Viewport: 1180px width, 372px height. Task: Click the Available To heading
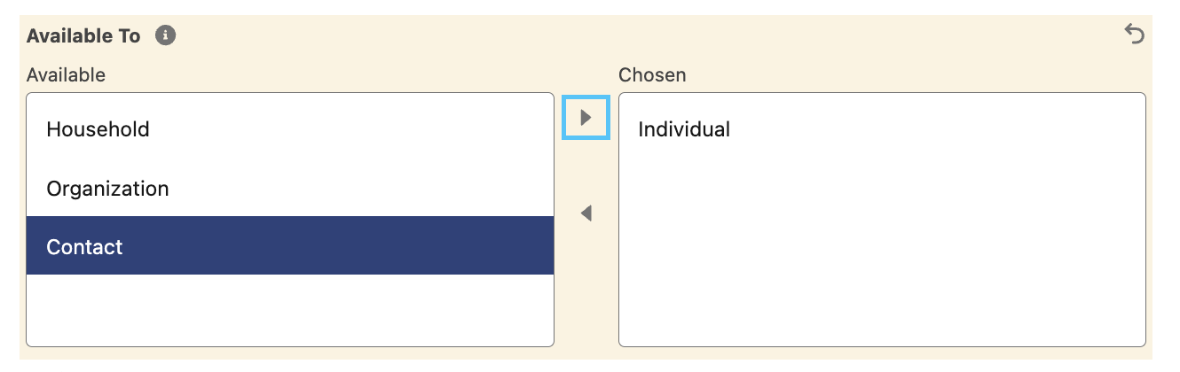(x=83, y=36)
